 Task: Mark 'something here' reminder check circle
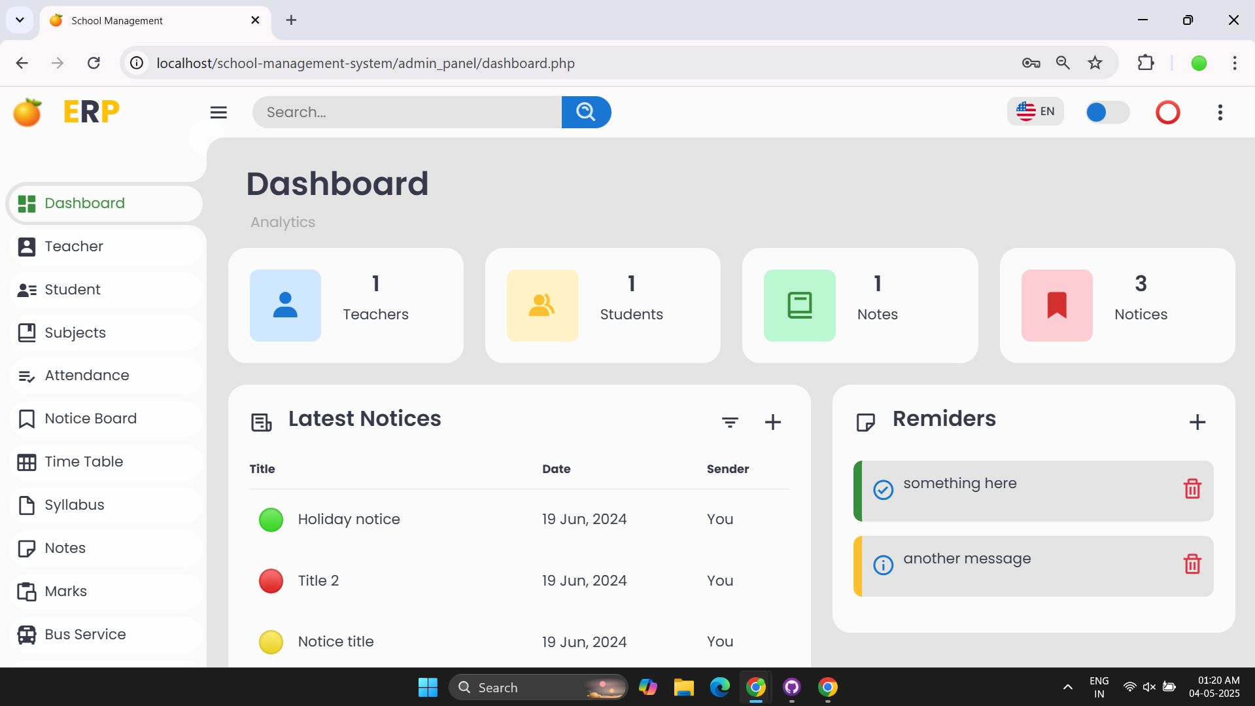tap(883, 489)
